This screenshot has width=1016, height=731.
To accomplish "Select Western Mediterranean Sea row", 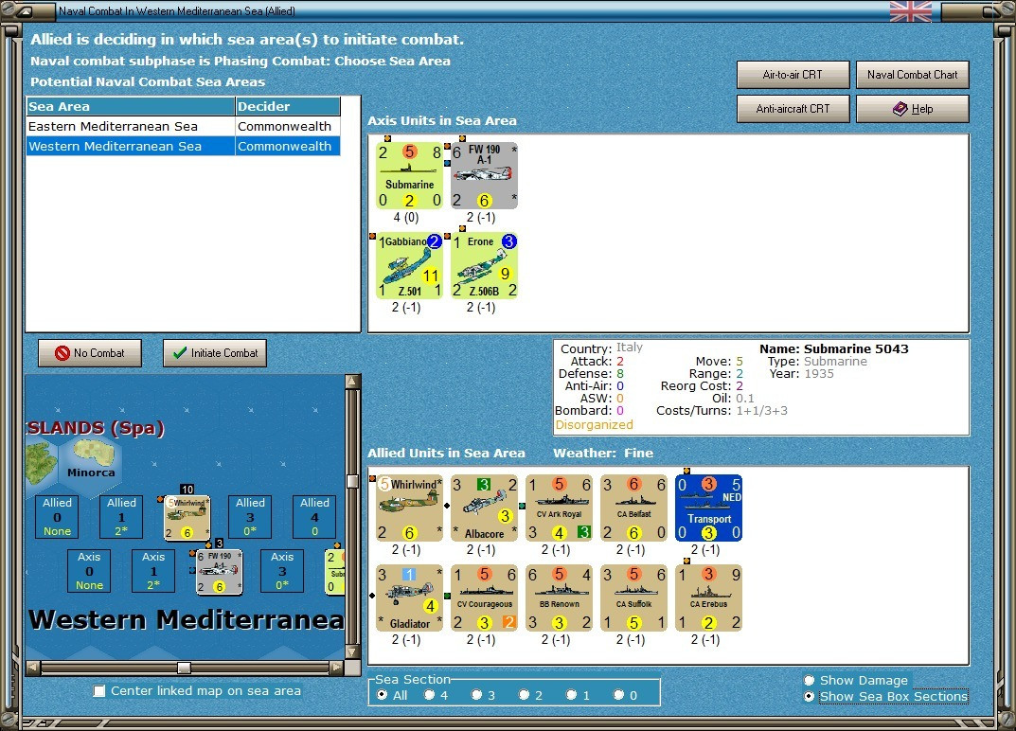I will (x=184, y=147).
